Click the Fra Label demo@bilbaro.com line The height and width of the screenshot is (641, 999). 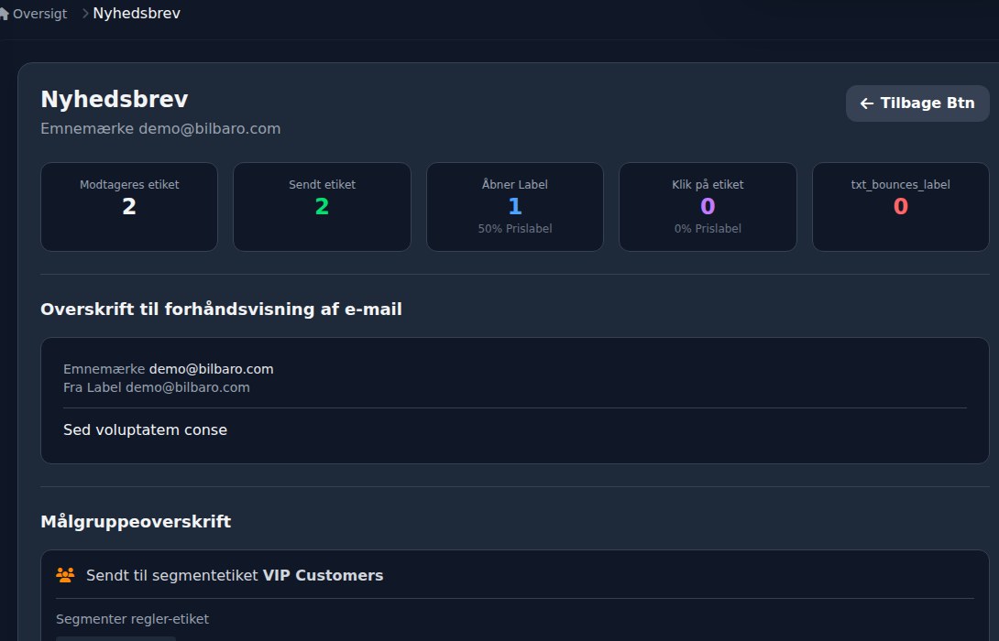157,387
